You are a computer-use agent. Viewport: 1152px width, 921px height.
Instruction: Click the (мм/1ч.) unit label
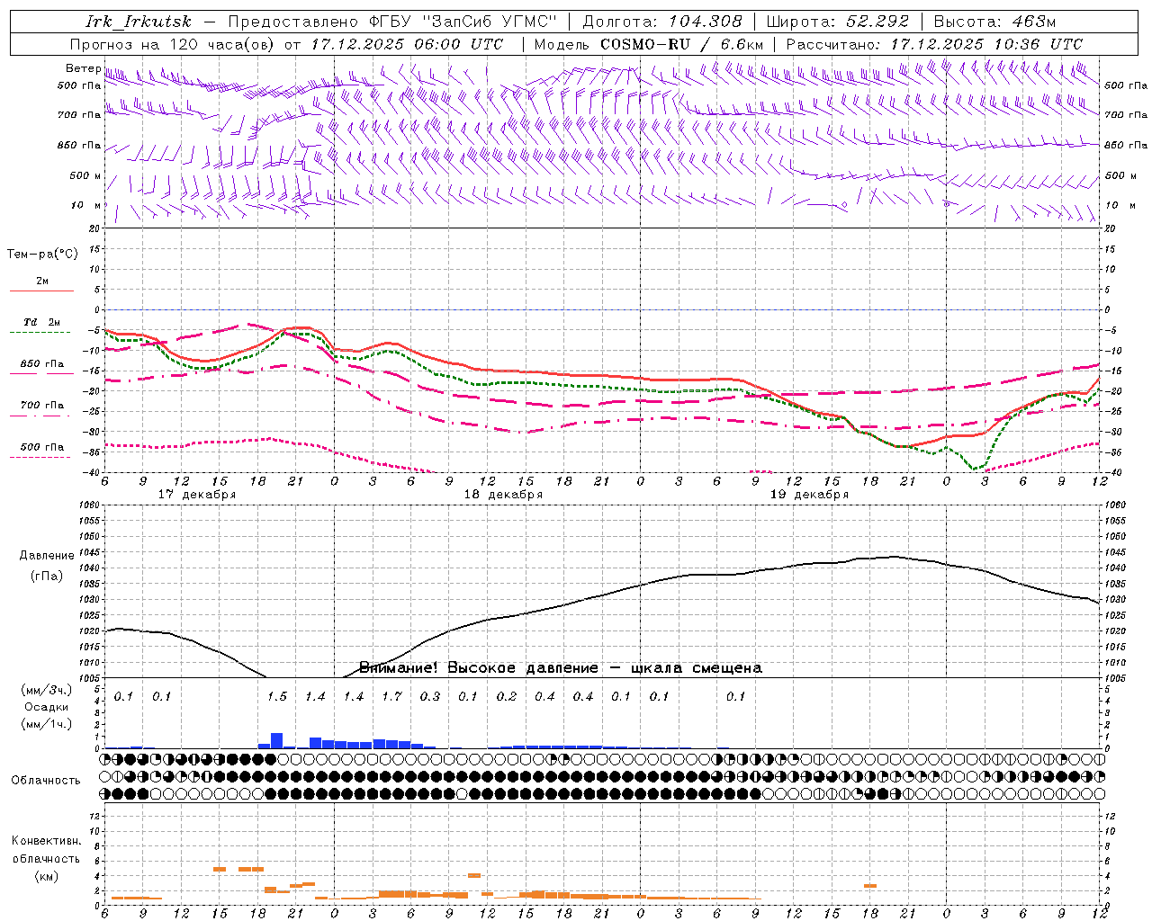46,724
